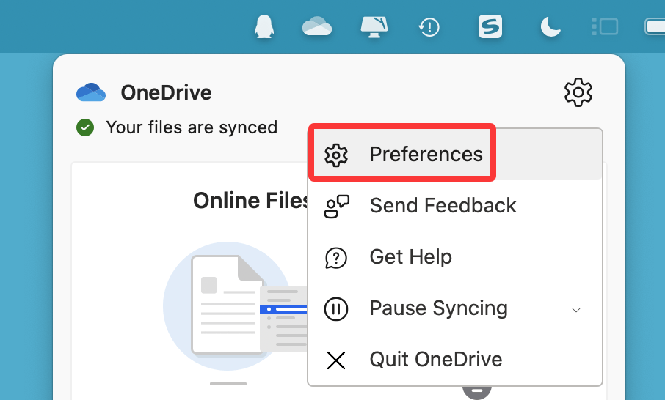
Task: Click the OneDrive blue cloud logo in panel
Action: tap(91, 92)
